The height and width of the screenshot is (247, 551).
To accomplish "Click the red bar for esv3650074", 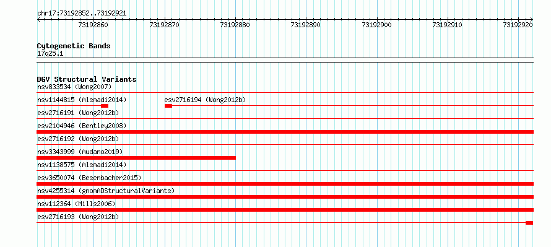I will click(285, 184).
